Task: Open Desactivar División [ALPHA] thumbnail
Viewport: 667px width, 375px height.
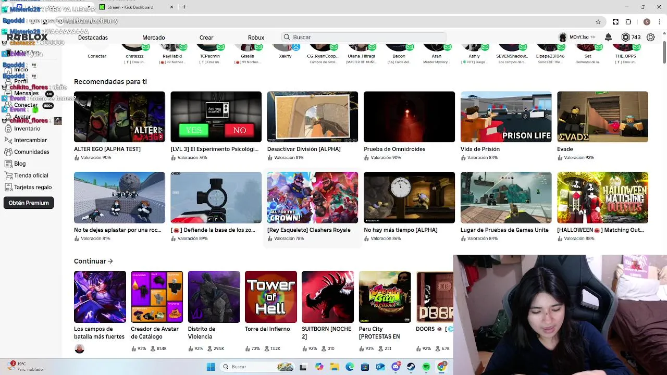Action: pyautogui.click(x=313, y=117)
